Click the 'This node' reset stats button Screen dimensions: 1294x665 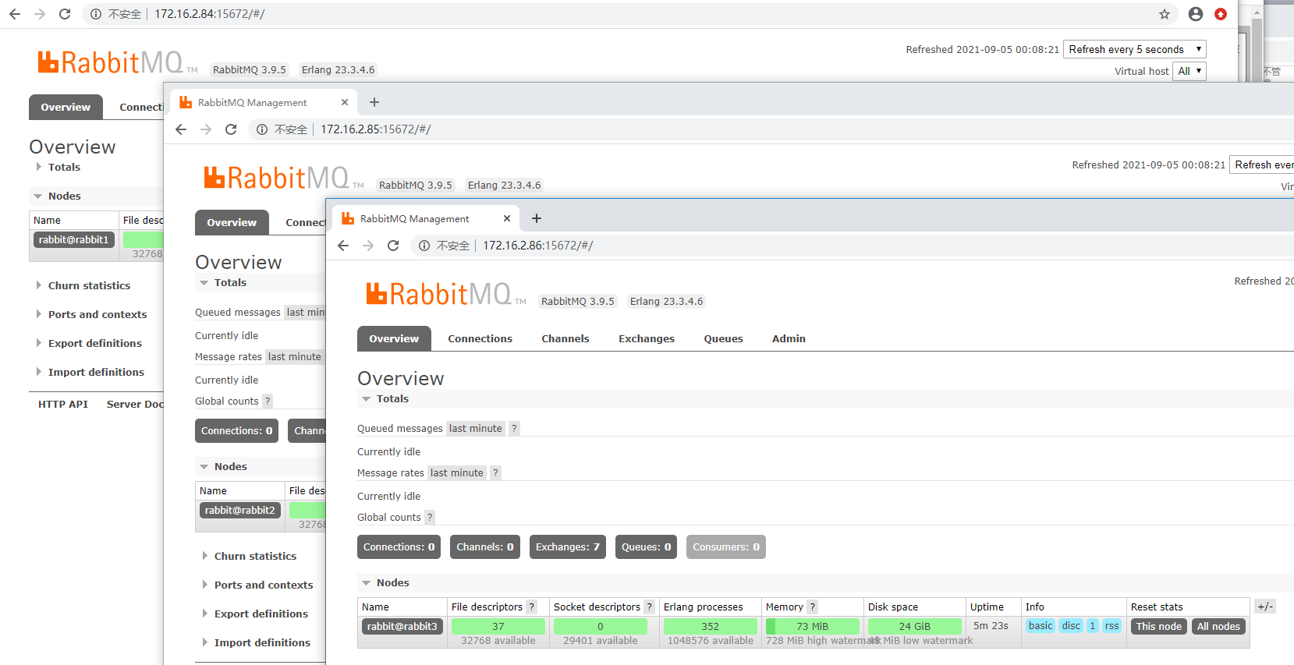1158,627
